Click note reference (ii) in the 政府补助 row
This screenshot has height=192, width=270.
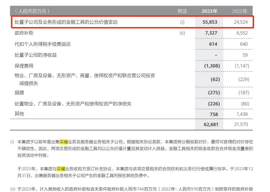coord(182,33)
